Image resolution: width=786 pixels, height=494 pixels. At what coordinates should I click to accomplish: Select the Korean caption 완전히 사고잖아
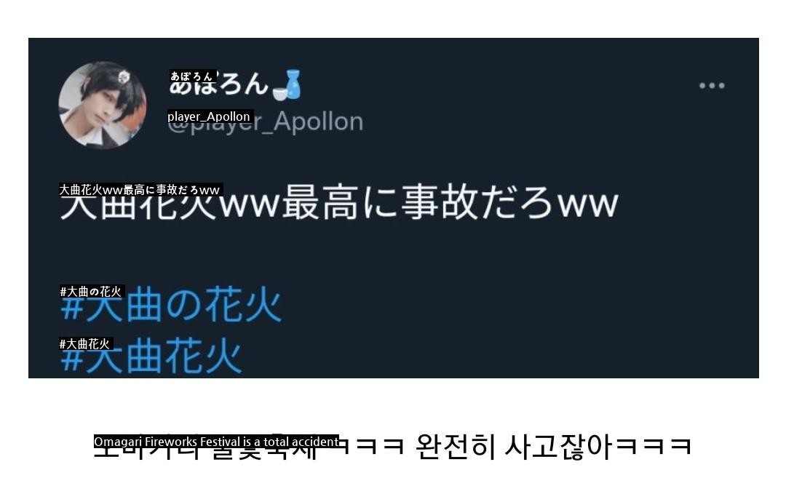(x=515, y=446)
